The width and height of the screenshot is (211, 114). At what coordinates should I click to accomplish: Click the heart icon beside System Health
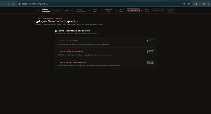(x=90, y=10)
